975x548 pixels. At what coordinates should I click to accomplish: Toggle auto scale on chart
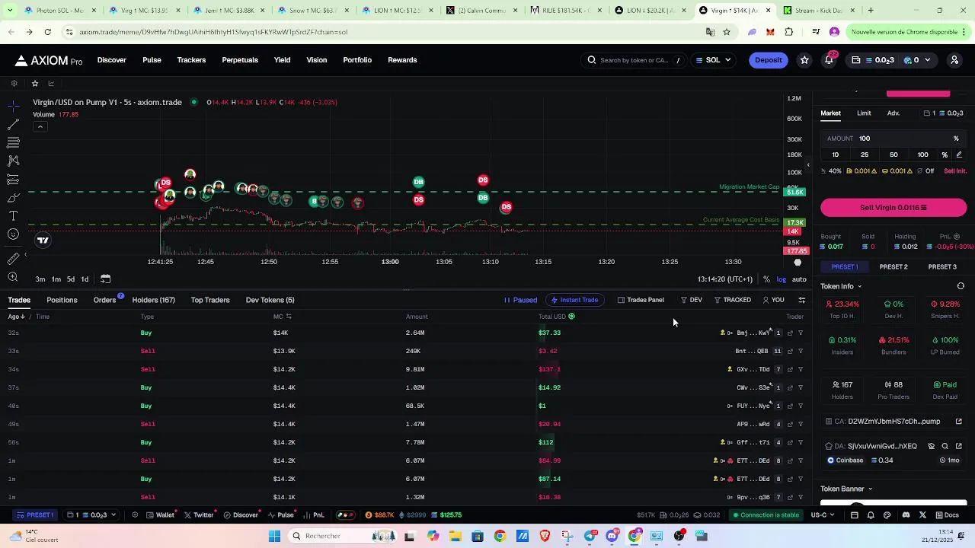(x=799, y=279)
